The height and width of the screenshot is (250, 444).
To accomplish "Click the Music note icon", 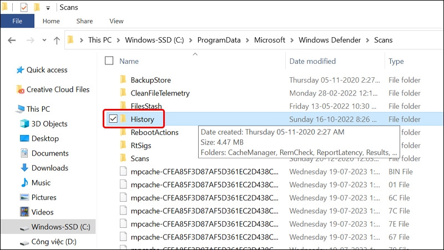I will pyautogui.click(x=24, y=183).
